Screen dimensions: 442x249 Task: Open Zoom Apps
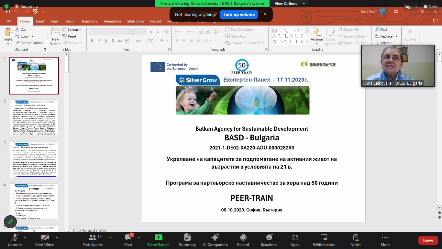pyautogui.click(x=295, y=240)
